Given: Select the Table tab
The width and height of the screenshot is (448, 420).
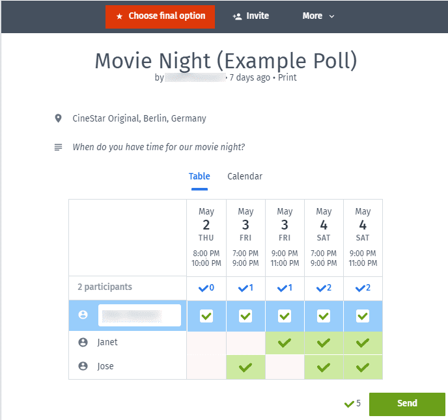Looking at the screenshot, I should click(199, 176).
